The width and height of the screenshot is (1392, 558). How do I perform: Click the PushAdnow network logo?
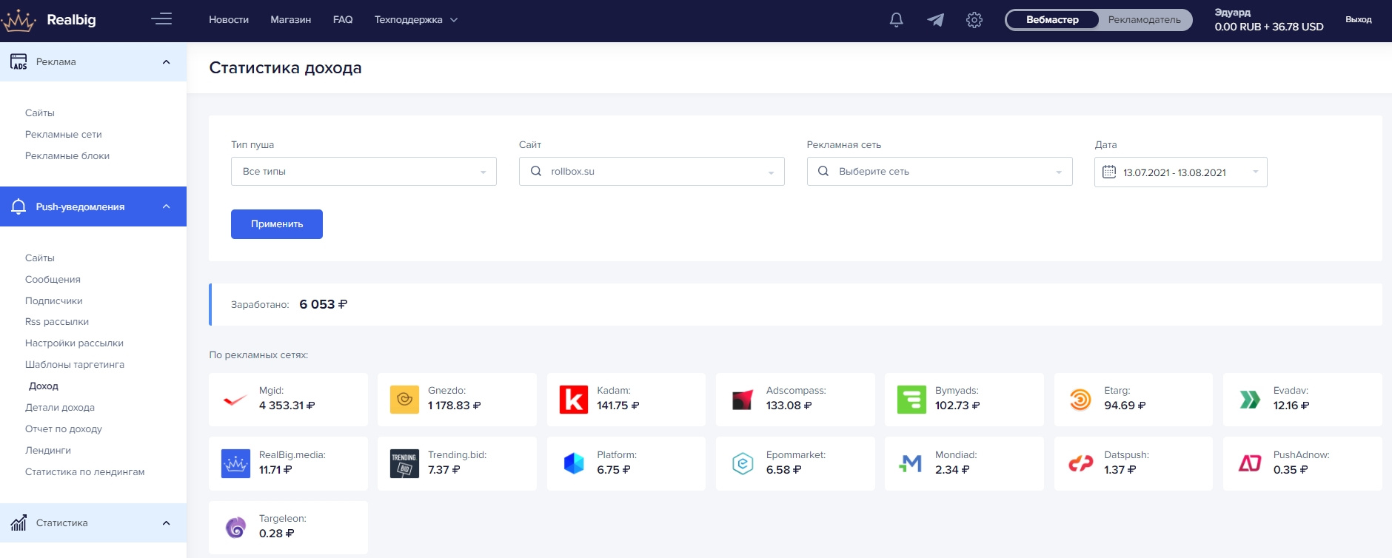1250,464
